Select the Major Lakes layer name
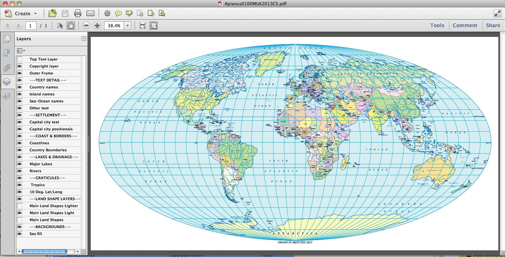The height and width of the screenshot is (257, 505). [41, 164]
